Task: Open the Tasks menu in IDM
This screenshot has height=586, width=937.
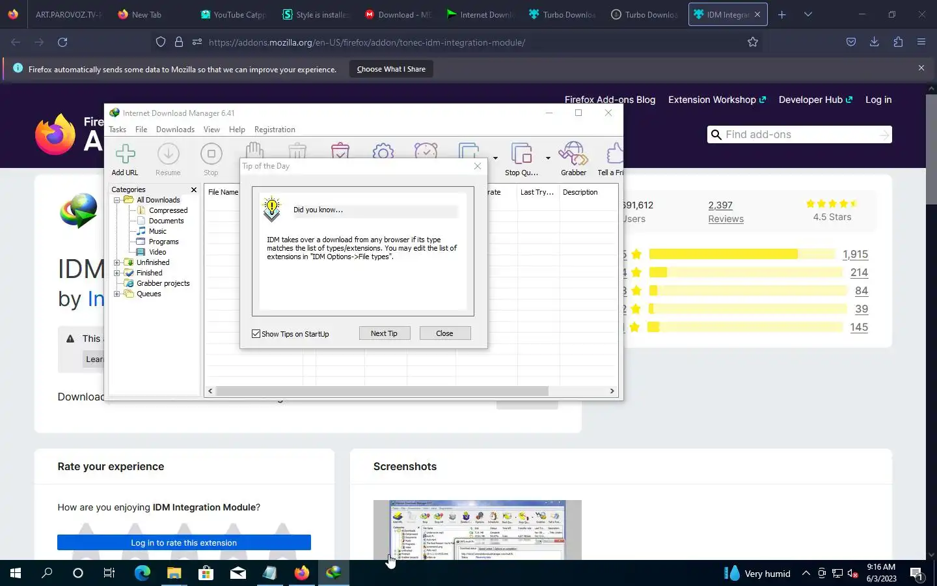Action: click(118, 130)
